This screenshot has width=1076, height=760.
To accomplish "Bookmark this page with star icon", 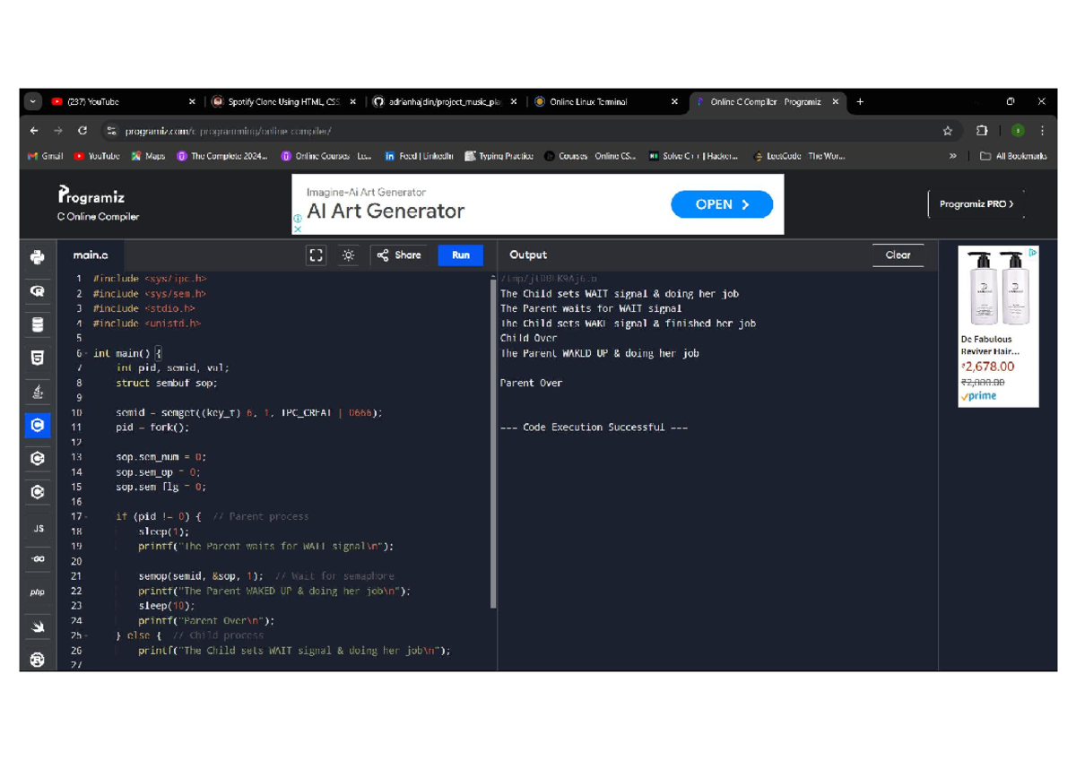I will pos(948,131).
